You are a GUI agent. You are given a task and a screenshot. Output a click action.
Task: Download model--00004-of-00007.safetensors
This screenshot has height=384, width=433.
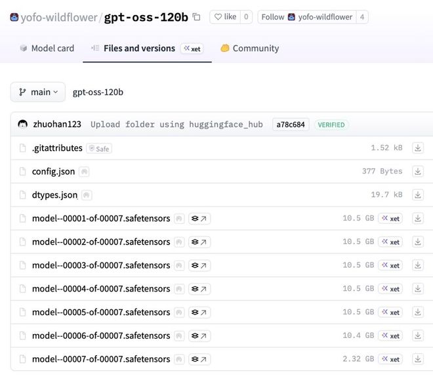418,289
